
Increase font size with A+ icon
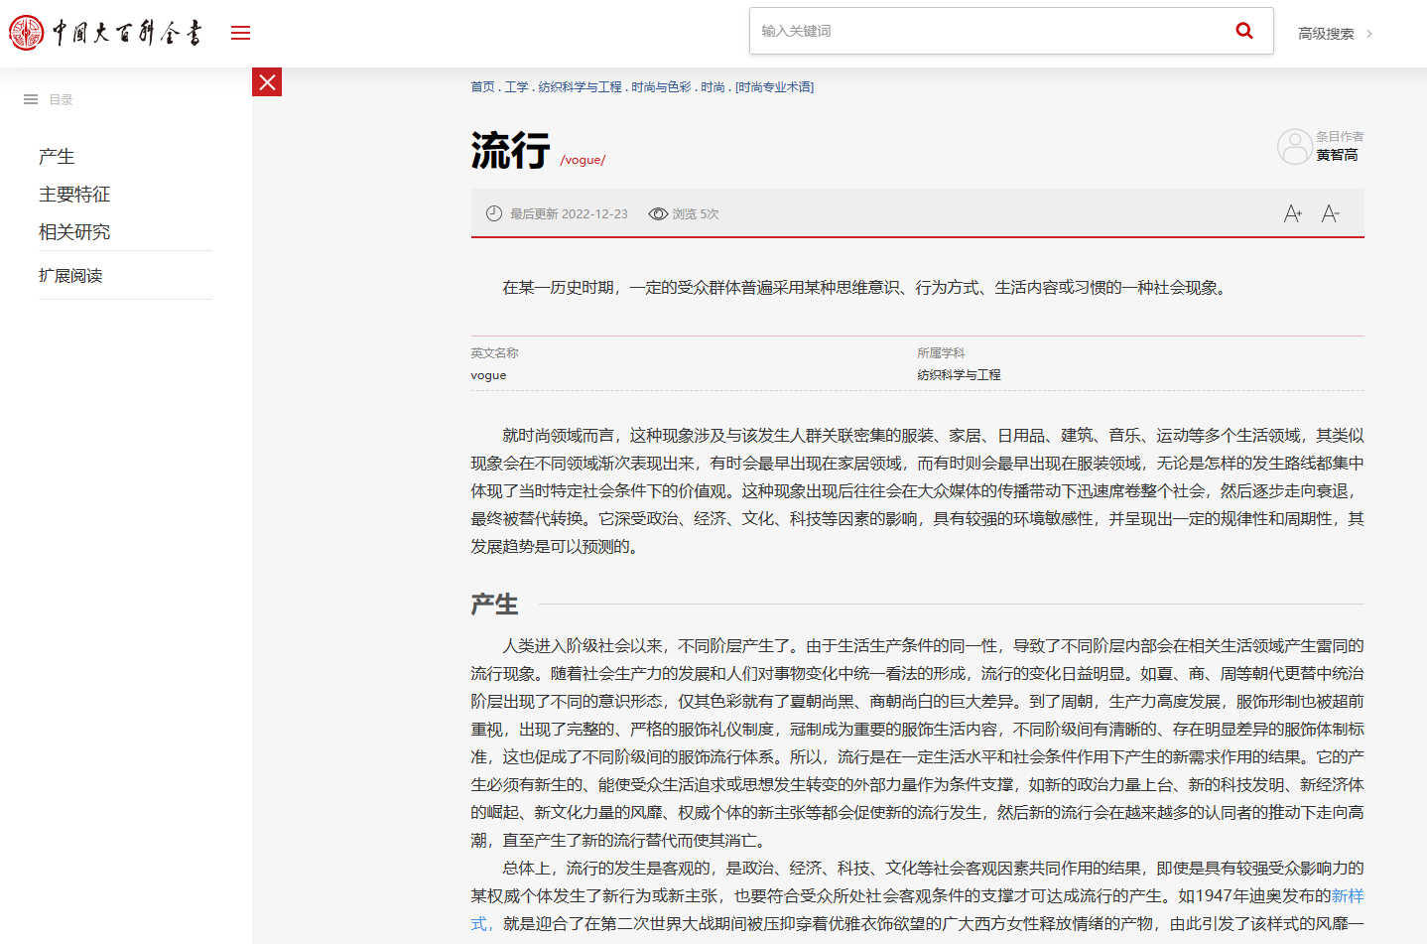click(1292, 213)
